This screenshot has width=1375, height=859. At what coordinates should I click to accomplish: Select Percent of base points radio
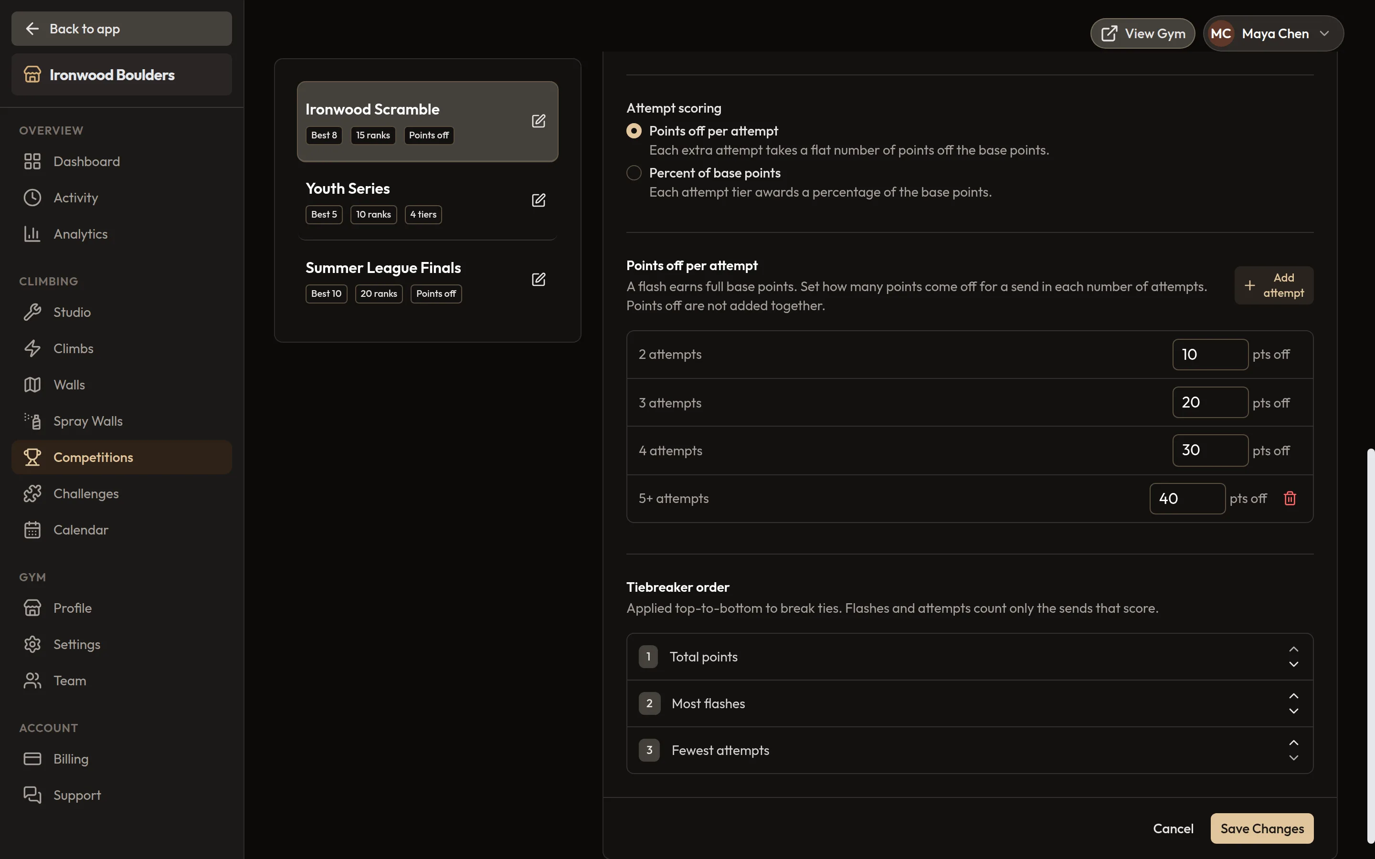(x=634, y=173)
